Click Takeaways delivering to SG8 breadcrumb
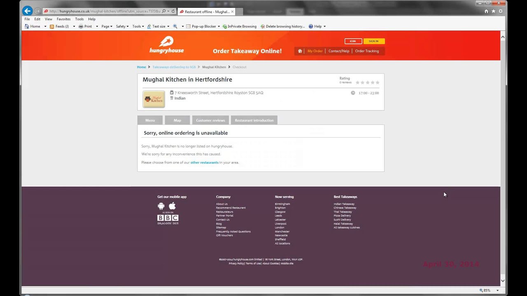 (x=174, y=67)
